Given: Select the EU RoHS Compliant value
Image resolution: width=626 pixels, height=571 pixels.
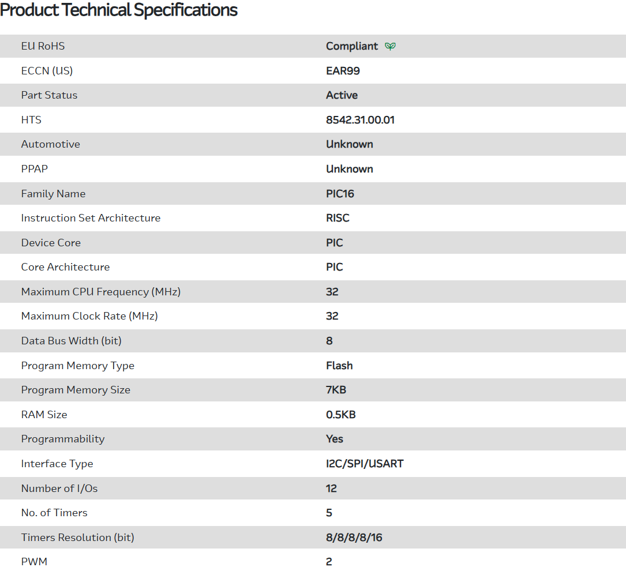Looking at the screenshot, I should point(352,46).
